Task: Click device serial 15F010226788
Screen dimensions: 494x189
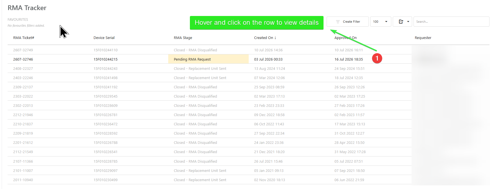Action: 105,142
